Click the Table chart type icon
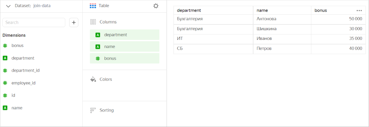The width and height of the screenshot is (369, 127). tap(93, 6)
